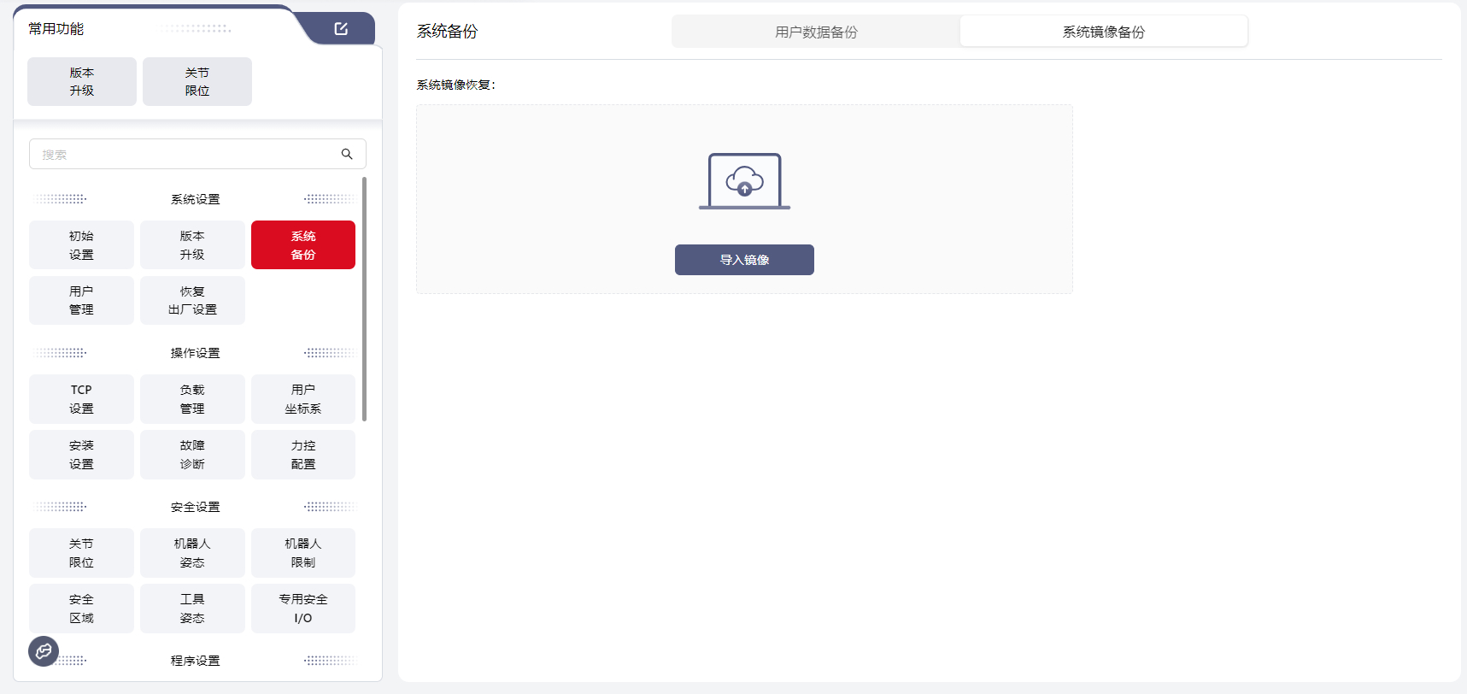Image resolution: width=1467 pixels, height=694 pixels.
Task: Open the 版本升级 shortcut in 常用功能
Action: click(x=82, y=82)
